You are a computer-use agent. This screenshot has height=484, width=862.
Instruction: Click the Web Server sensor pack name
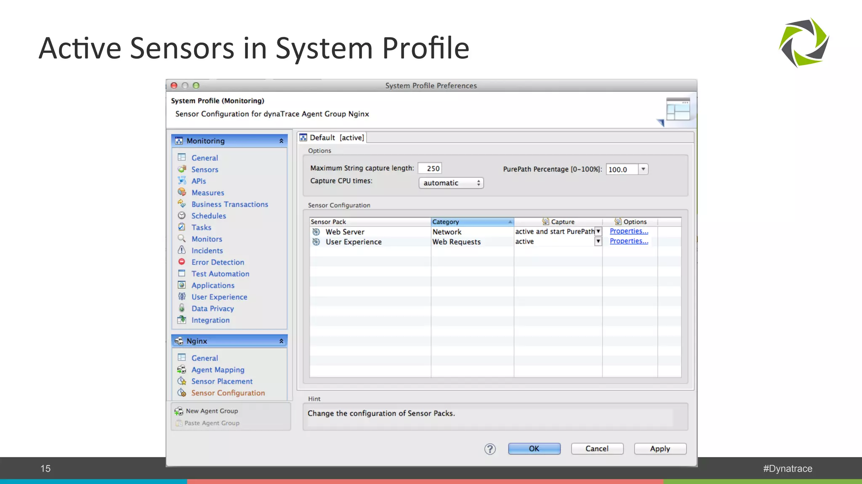[x=345, y=232]
